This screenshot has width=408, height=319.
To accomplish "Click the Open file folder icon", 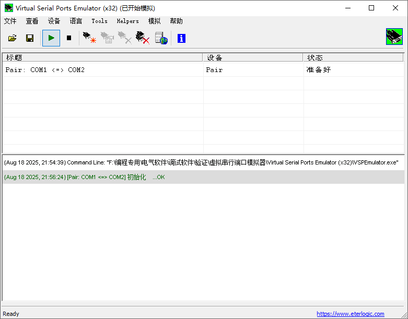I will pos(13,38).
